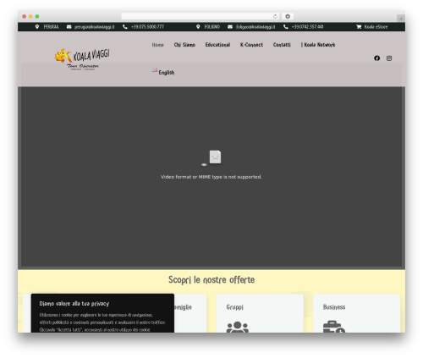
Task: Open the Gruppi offers card
Action: tap(260, 313)
